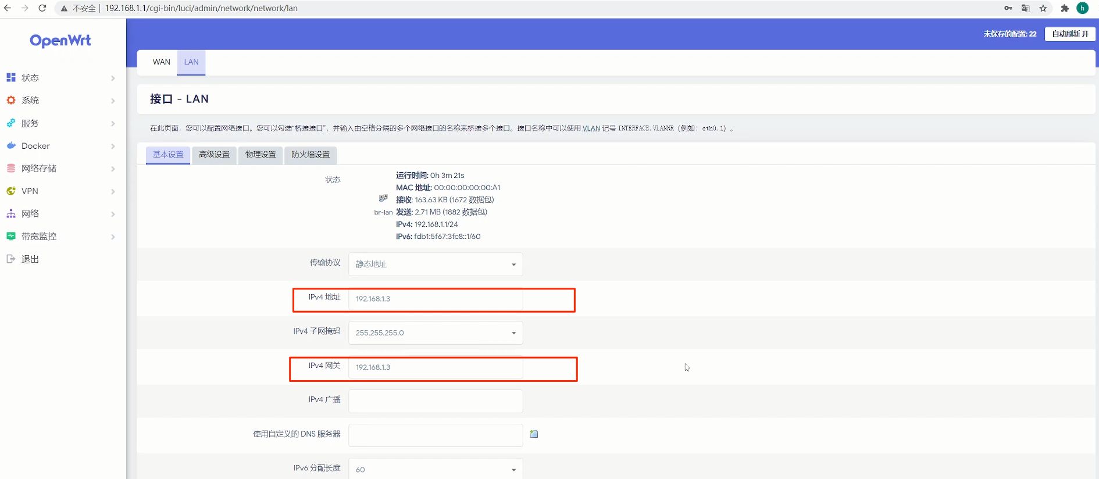Click the add DNS server icon
1099x479 pixels.
click(x=534, y=434)
